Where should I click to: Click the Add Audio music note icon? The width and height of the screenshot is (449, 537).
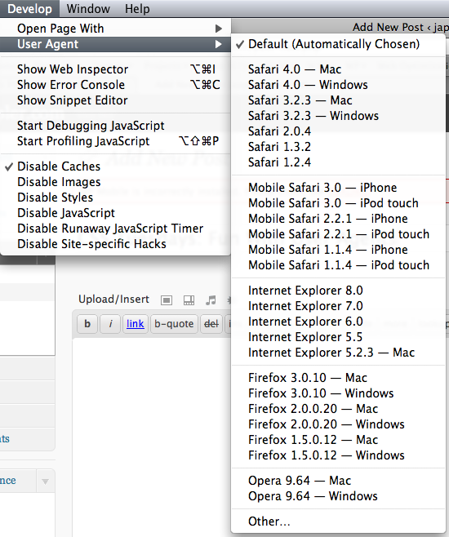(211, 300)
